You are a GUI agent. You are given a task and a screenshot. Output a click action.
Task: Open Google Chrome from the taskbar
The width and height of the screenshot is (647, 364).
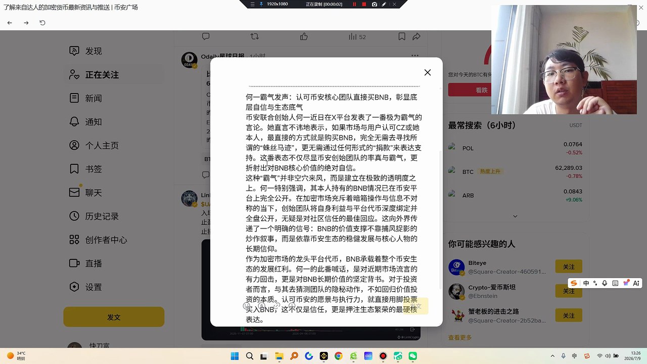point(338,356)
